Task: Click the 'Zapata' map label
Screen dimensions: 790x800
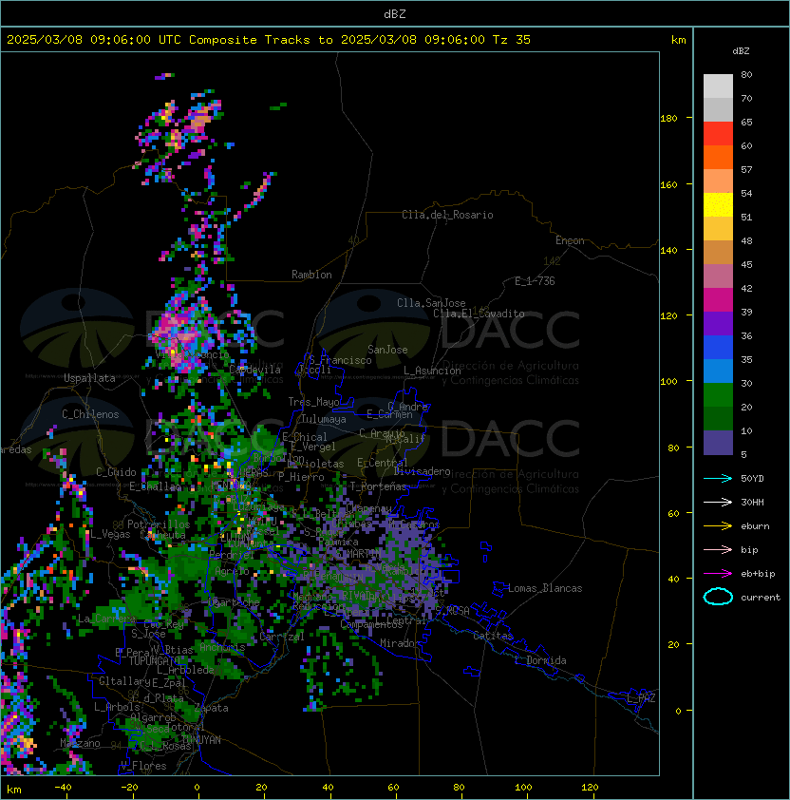Action: point(211,708)
